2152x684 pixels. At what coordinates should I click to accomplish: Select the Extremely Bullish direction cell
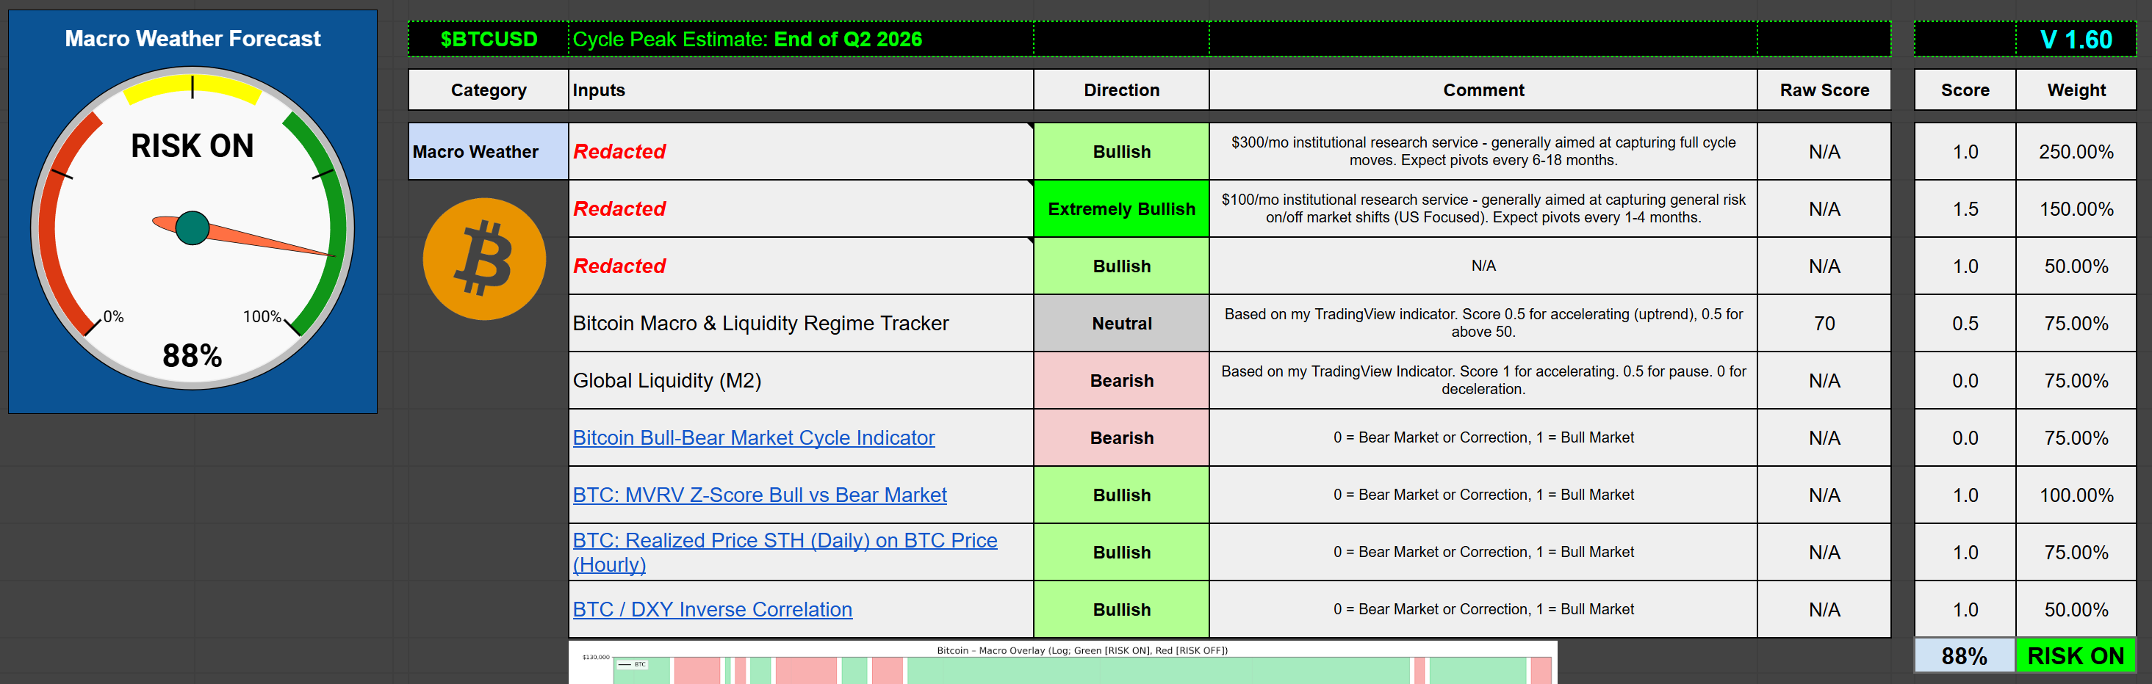(1120, 208)
